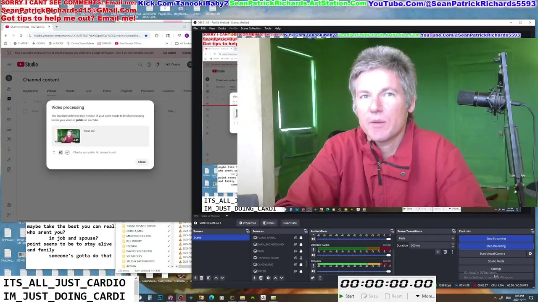This screenshot has width=538, height=302.
Task: Open advanced audio properties gears icon
Action: pyautogui.click(x=313, y=278)
